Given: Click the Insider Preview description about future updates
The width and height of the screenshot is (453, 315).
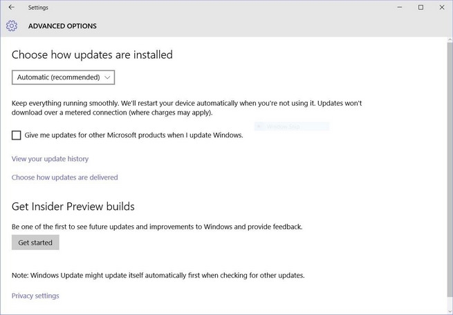Looking at the screenshot, I should pos(157,226).
